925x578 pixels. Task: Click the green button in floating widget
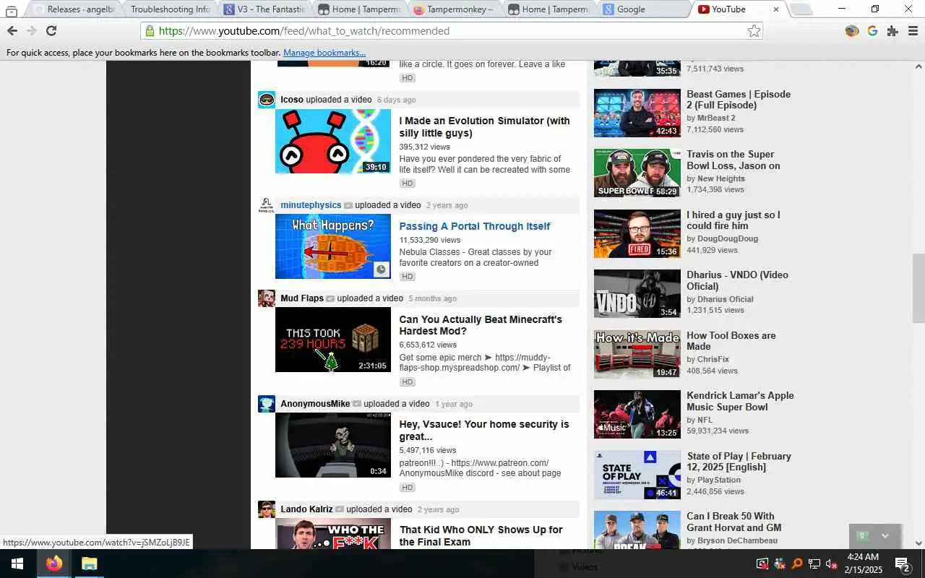tap(861, 536)
